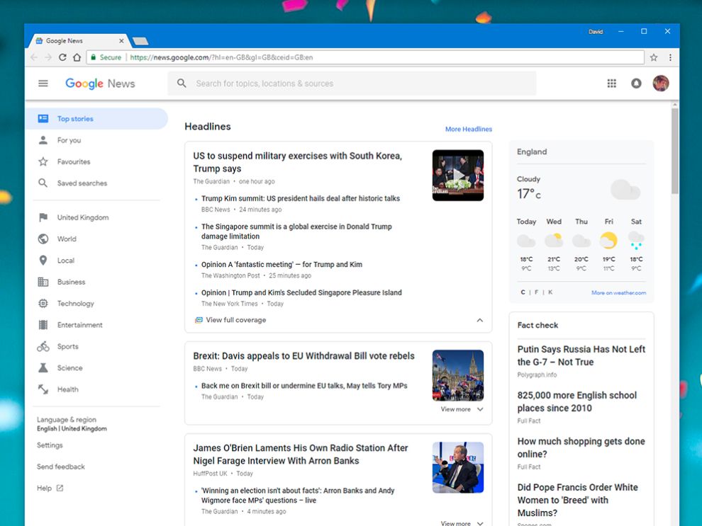Image resolution: width=702 pixels, height=526 pixels.
Task: Open 'Back me on Brexit bill' article
Action: [x=304, y=386]
